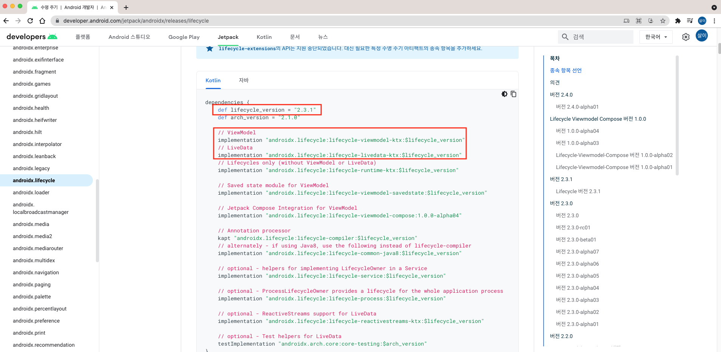The image size is (721, 352).
Task: Open the Kotlin nav menu
Action: click(x=264, y=37)
